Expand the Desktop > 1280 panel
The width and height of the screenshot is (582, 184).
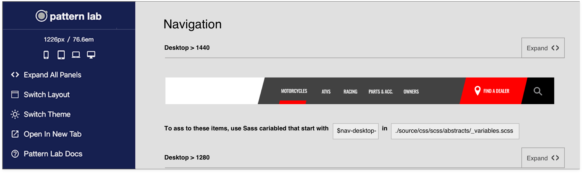(x=543, y=158)
